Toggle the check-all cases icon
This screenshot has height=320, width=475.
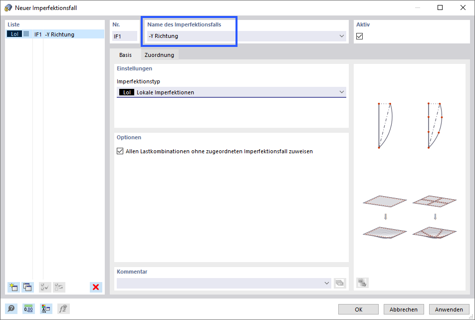point(44,287)
